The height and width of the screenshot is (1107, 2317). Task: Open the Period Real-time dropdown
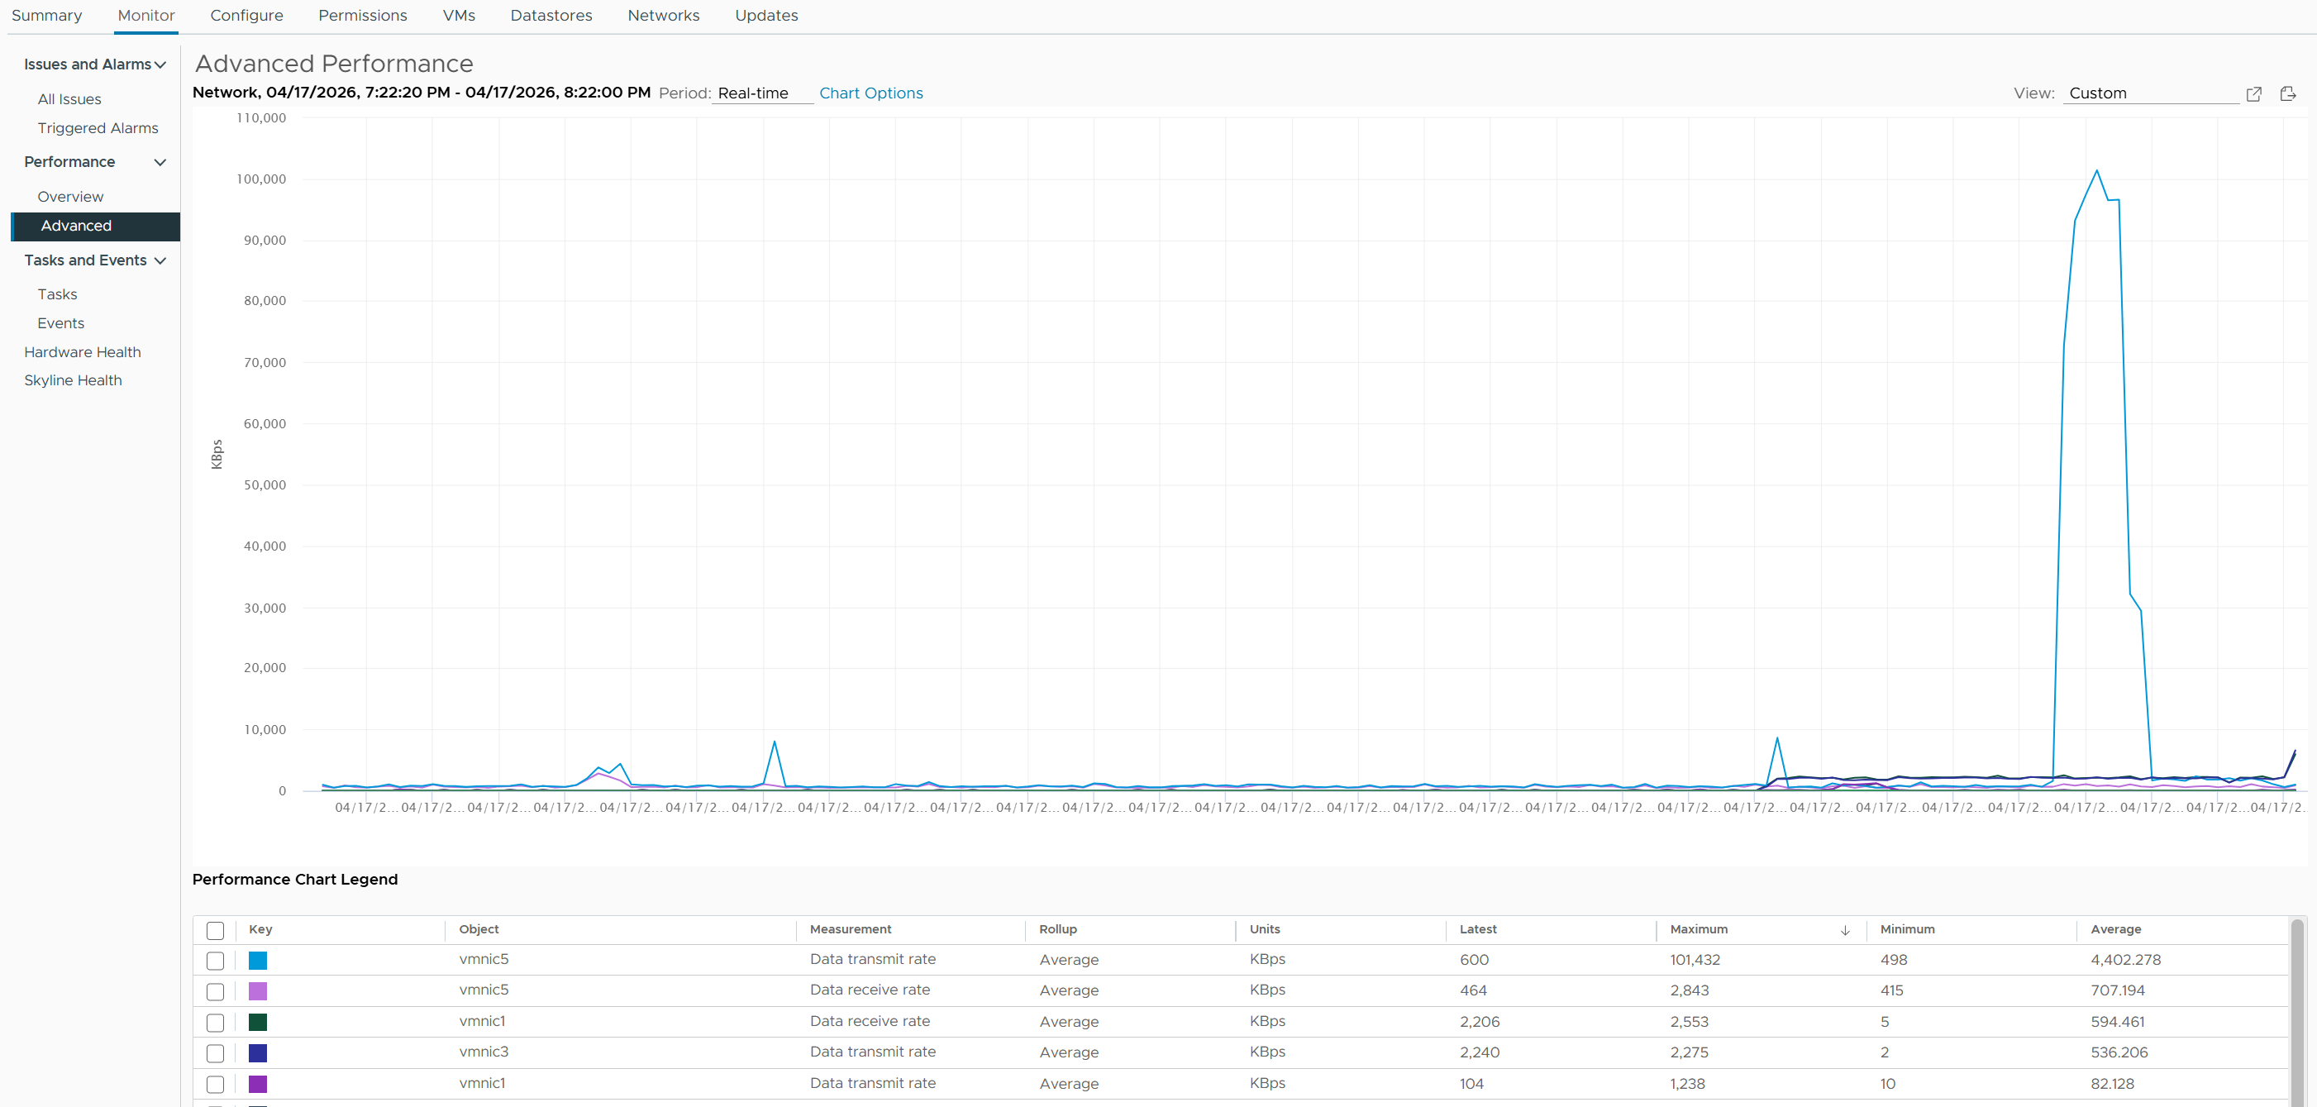click(763, 93)
